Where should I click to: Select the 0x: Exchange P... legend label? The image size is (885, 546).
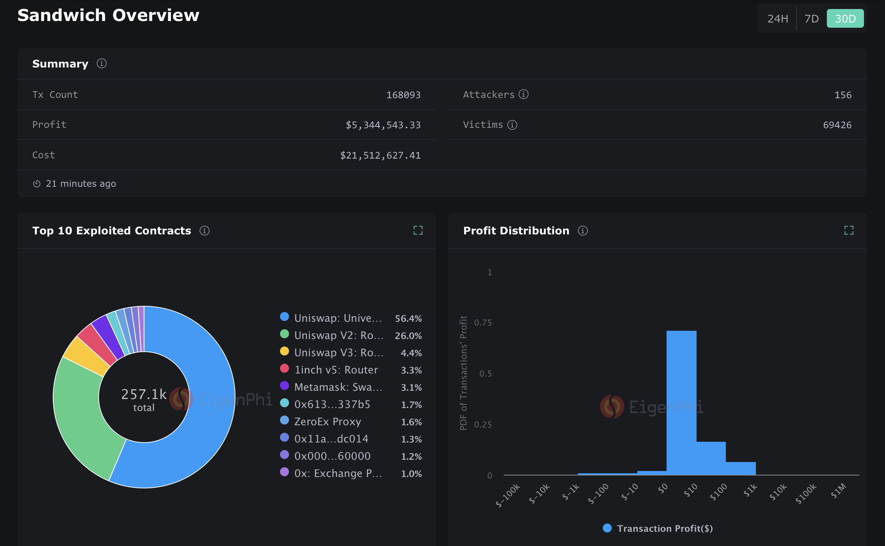click(338, 473)
